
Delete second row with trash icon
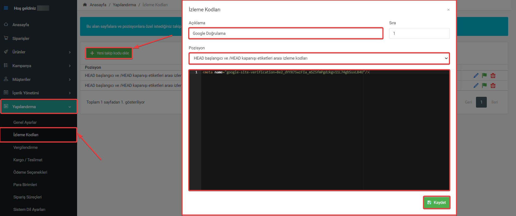pyautogui.click(x=493, y=85)
